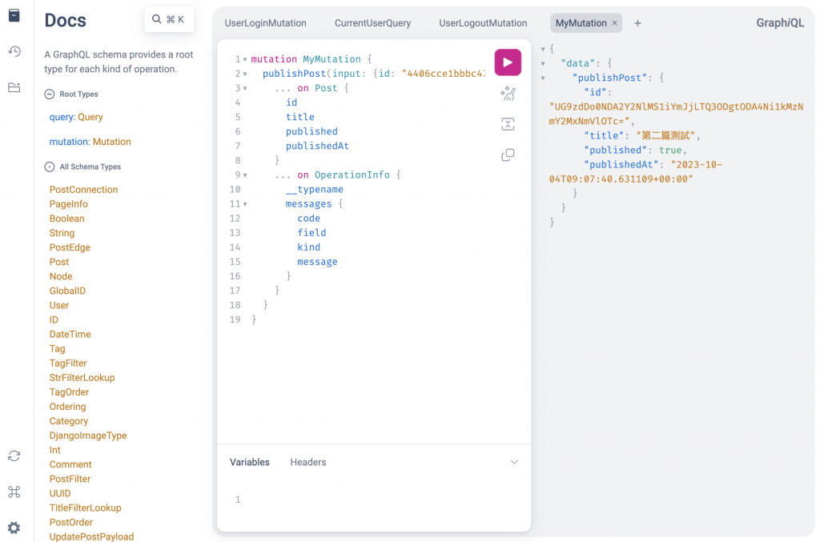Close the MyMutation tab
Screen dimensions: 820x542
click(615, 23)
